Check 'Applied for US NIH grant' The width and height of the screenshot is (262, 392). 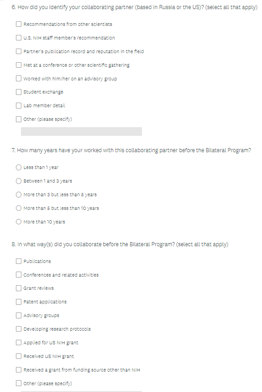(x=19, y=342)
